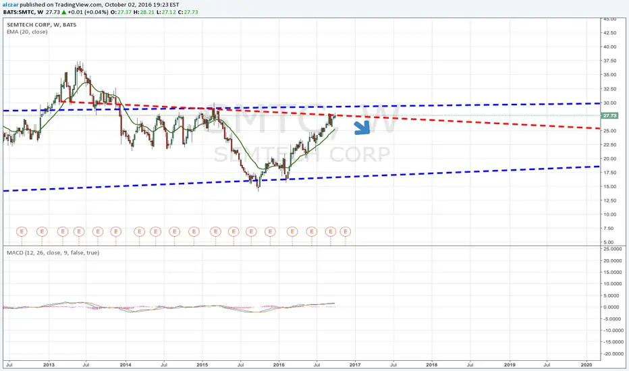Click the 2020 time axis label
Viewport: 629px width, 371px height.
pos(586,365)
